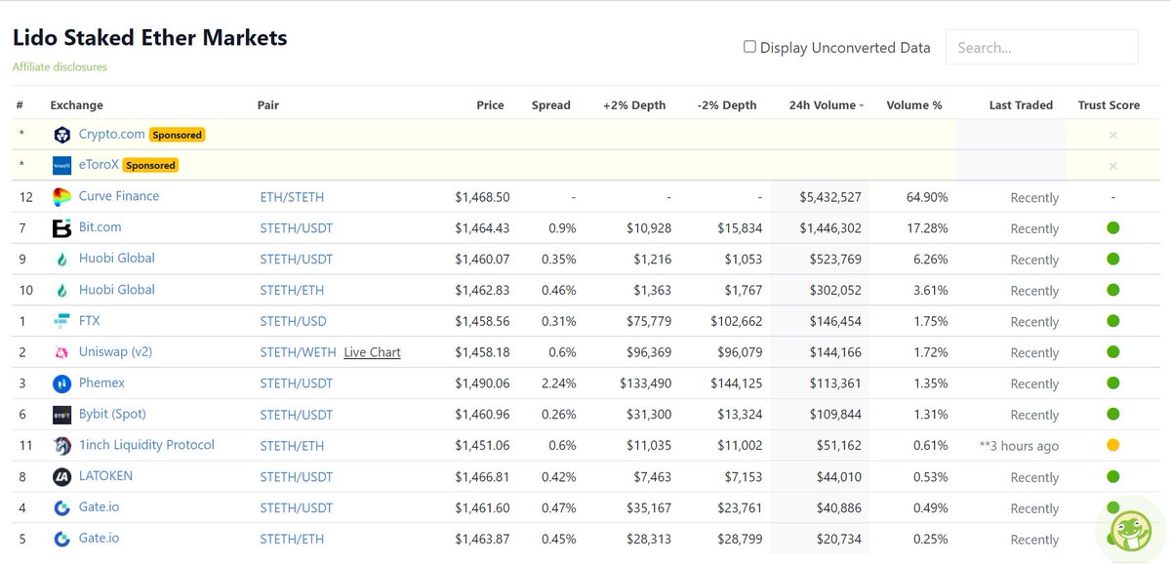This screenshot has width=1171, height=564.
Task: Click the Crypto.com logo icon
Action: click(62, 135)
